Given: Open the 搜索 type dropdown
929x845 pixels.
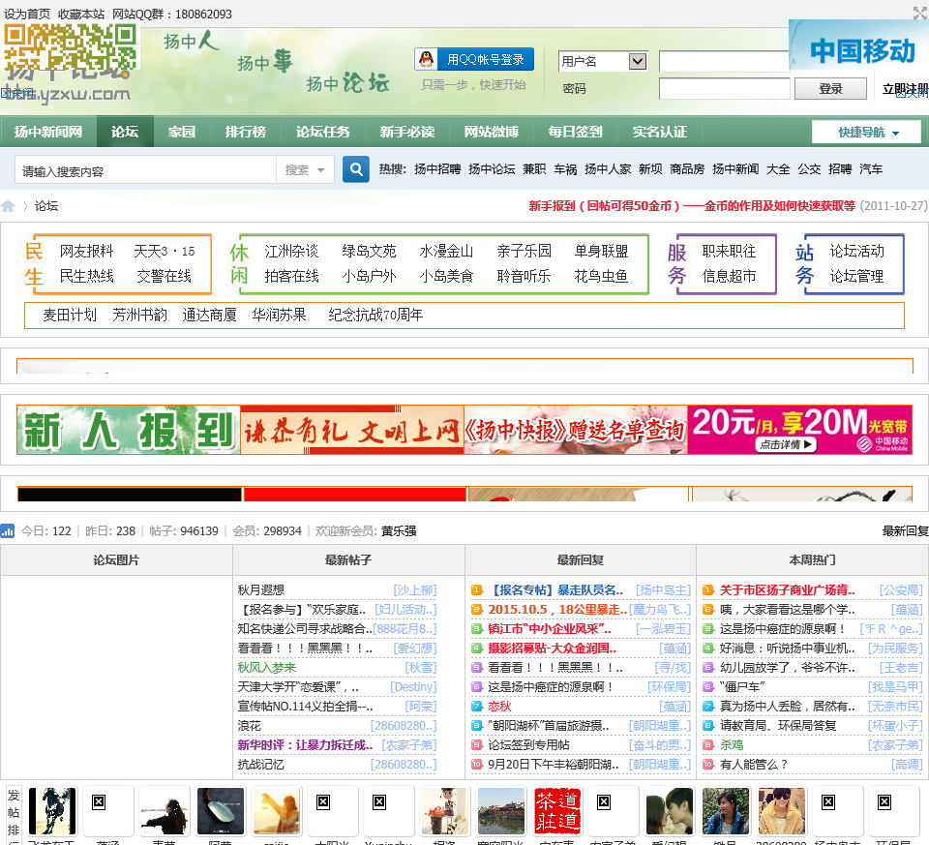Looking at the screenshot, I should pos(305,170).
